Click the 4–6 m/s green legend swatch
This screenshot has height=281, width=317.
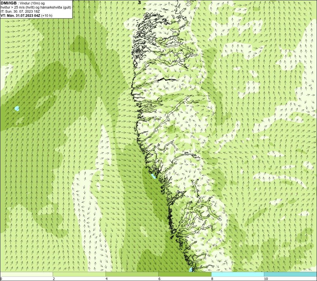[132, 274]
